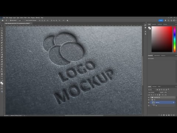The width and height of the screenshot is (177, 133).
Task: Open the Window menu
Action: (38, 18)
